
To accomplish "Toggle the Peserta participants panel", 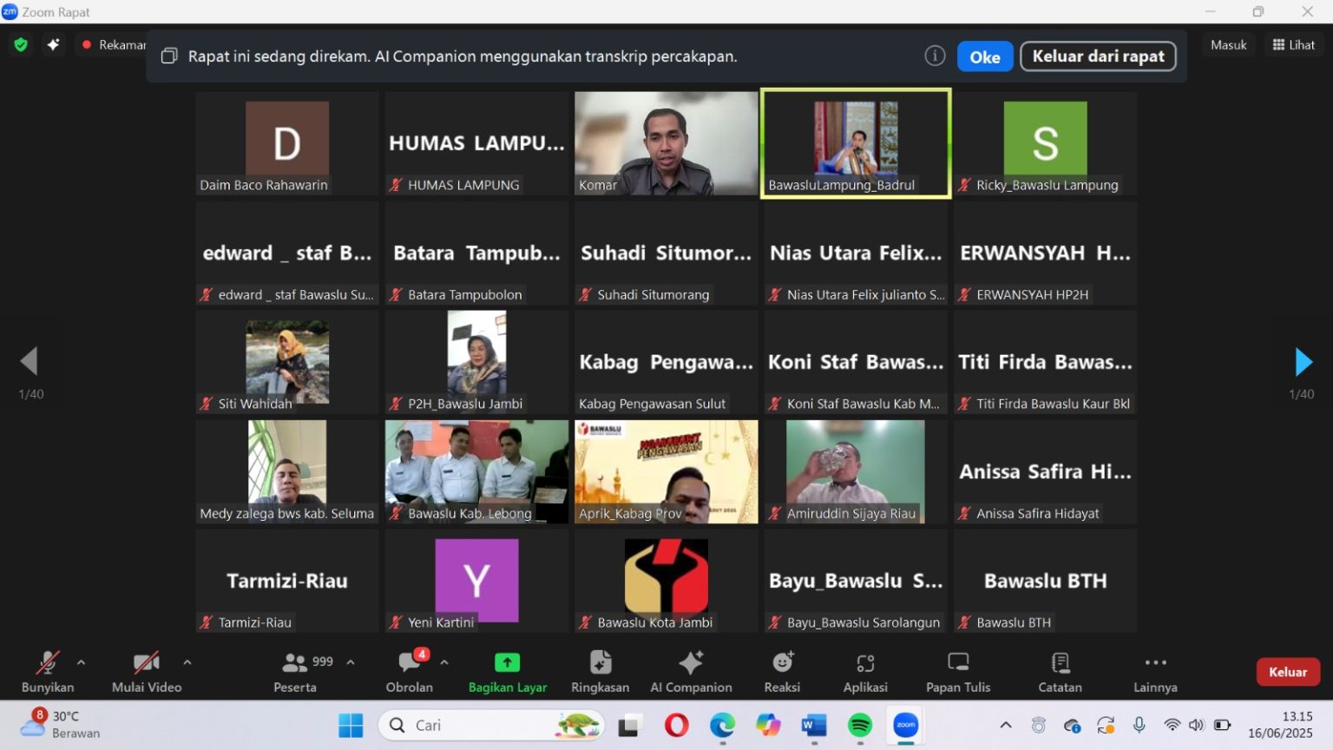I will pyautogui.click(x=296, y=671).
